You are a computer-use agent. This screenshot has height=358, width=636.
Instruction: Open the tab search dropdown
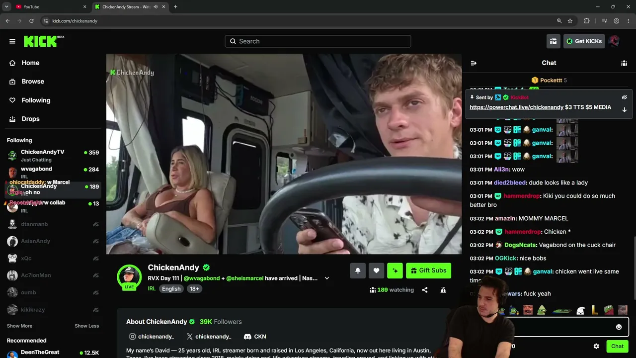point(6,7)
